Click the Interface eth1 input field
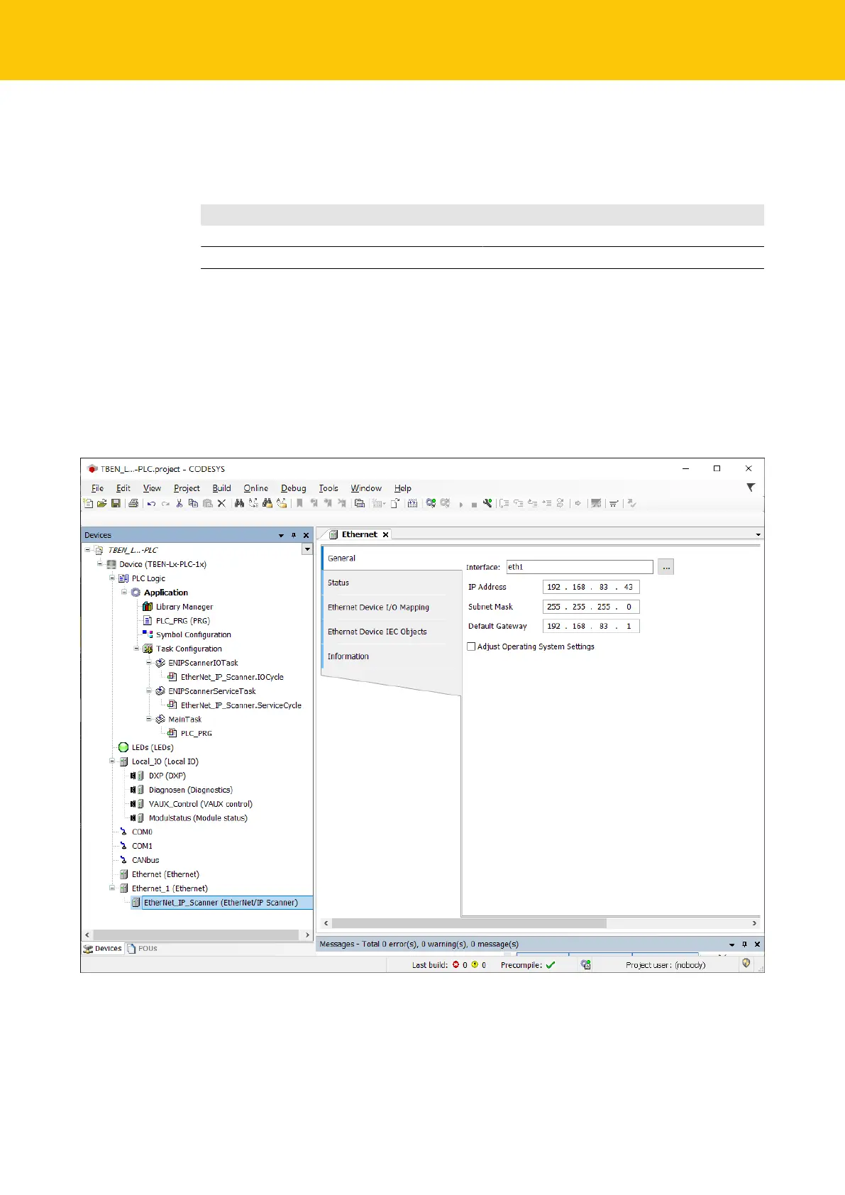845x1195 pixels. pyautogui.click(x=580, y=567)
